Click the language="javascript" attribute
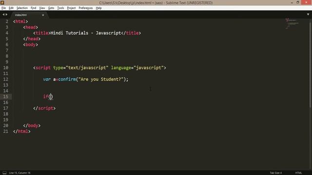 pyautogui.click(x=137, y=68)
